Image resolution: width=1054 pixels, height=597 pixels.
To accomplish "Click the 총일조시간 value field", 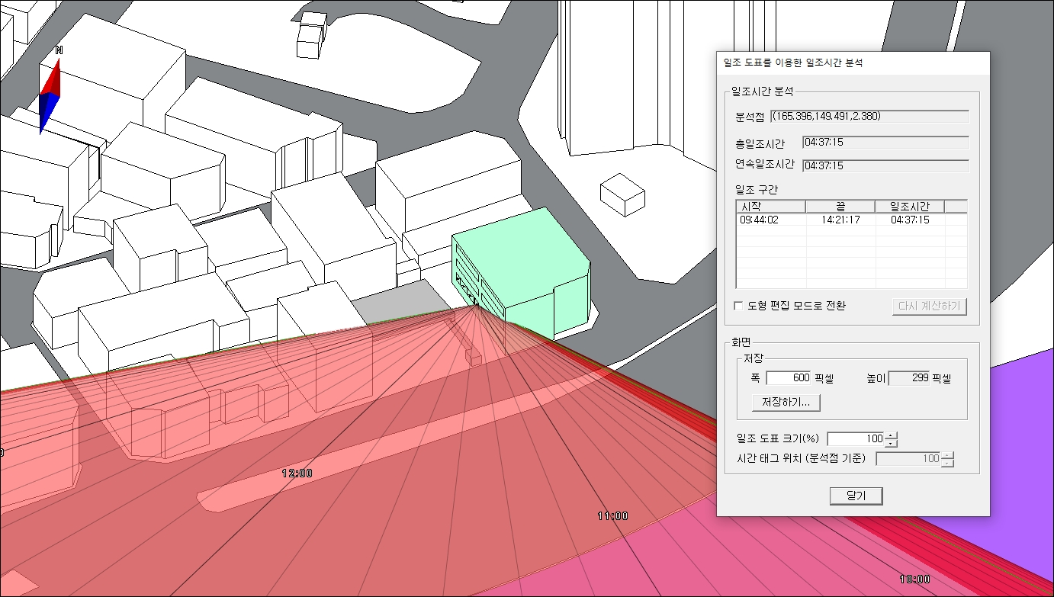I will click(885, 143).
